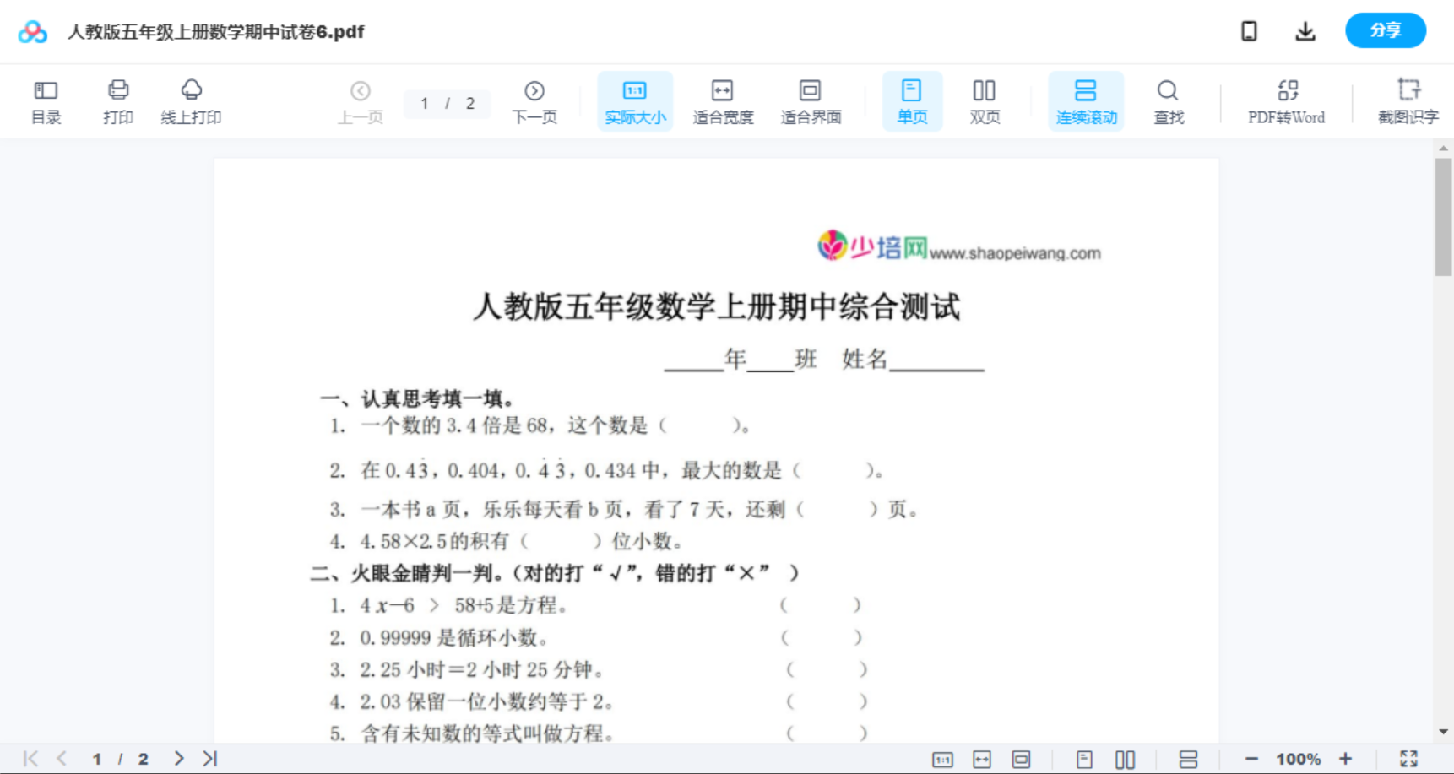Screen dimensions: 1454x774
Task: Open the 目录 table of contents panel
Action: 46,100
